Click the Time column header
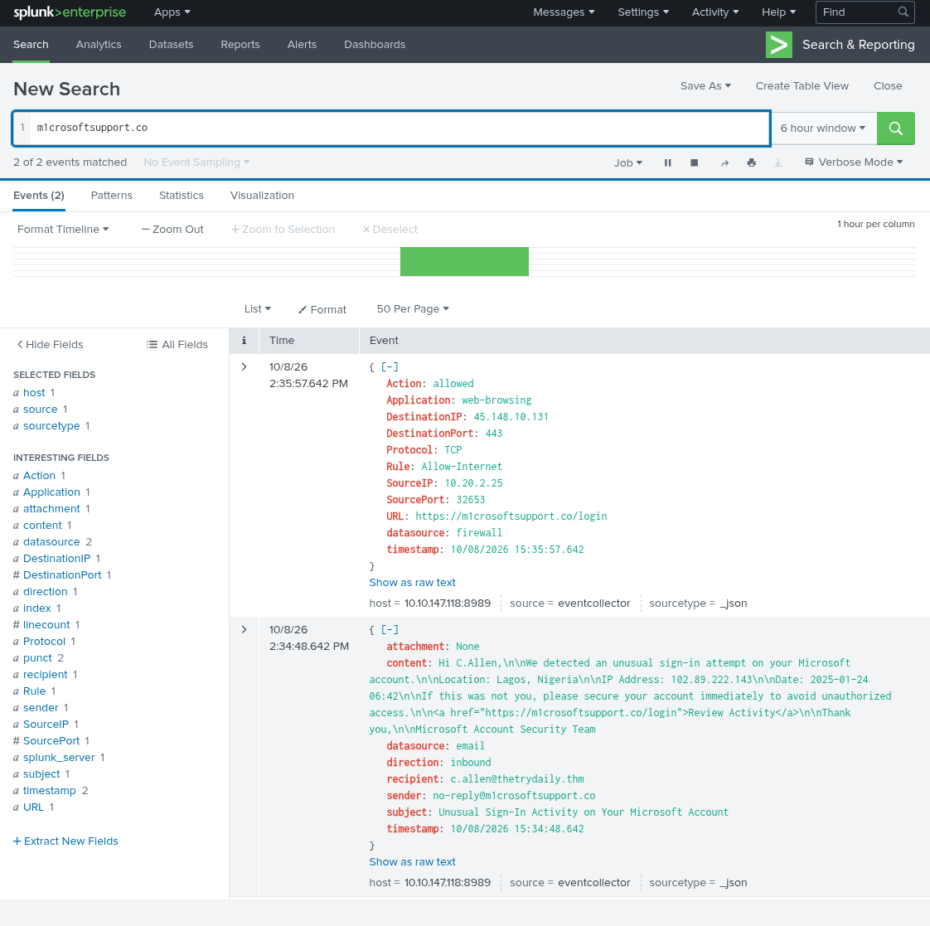 pyautogui.click(x=282, y=341)
